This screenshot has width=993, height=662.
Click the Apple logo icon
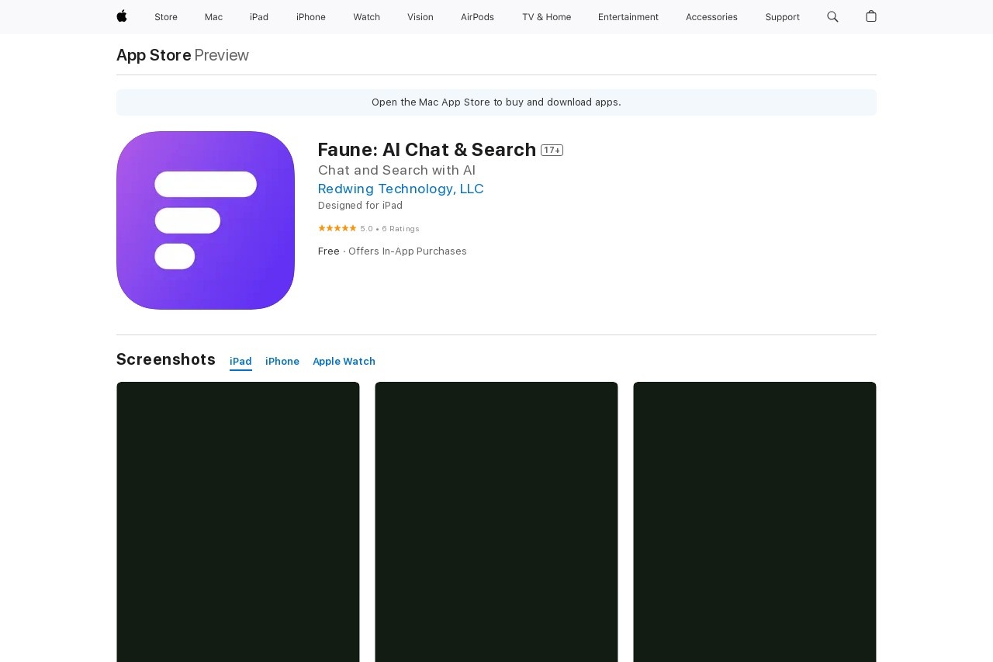pyautogui.click(x=122, y=16)
